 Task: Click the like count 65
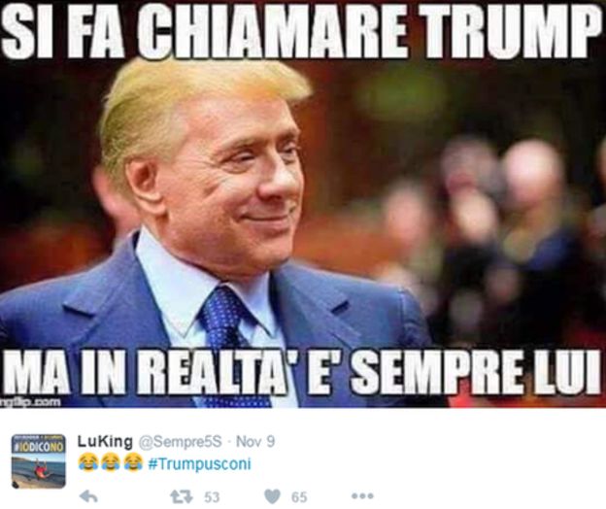(x=299, y=497)
